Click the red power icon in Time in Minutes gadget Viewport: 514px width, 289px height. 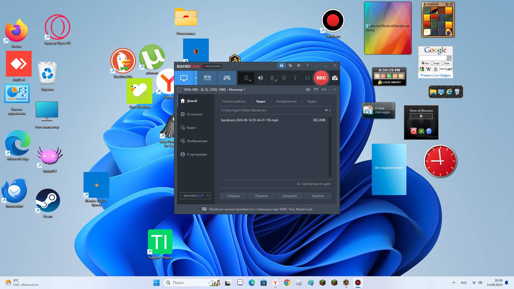(413, 131)
